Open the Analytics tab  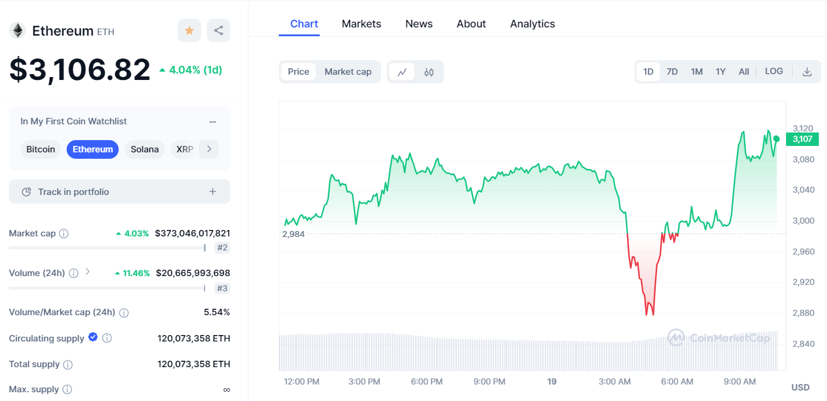(532, 24)
